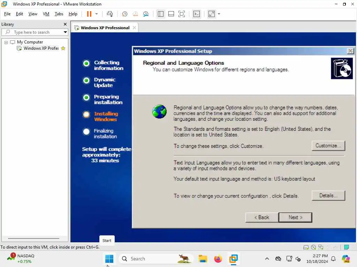This screenshot has height=267, width=357.
Task: Pause the virtual machine with the orange button
Action: pos(89,14)
